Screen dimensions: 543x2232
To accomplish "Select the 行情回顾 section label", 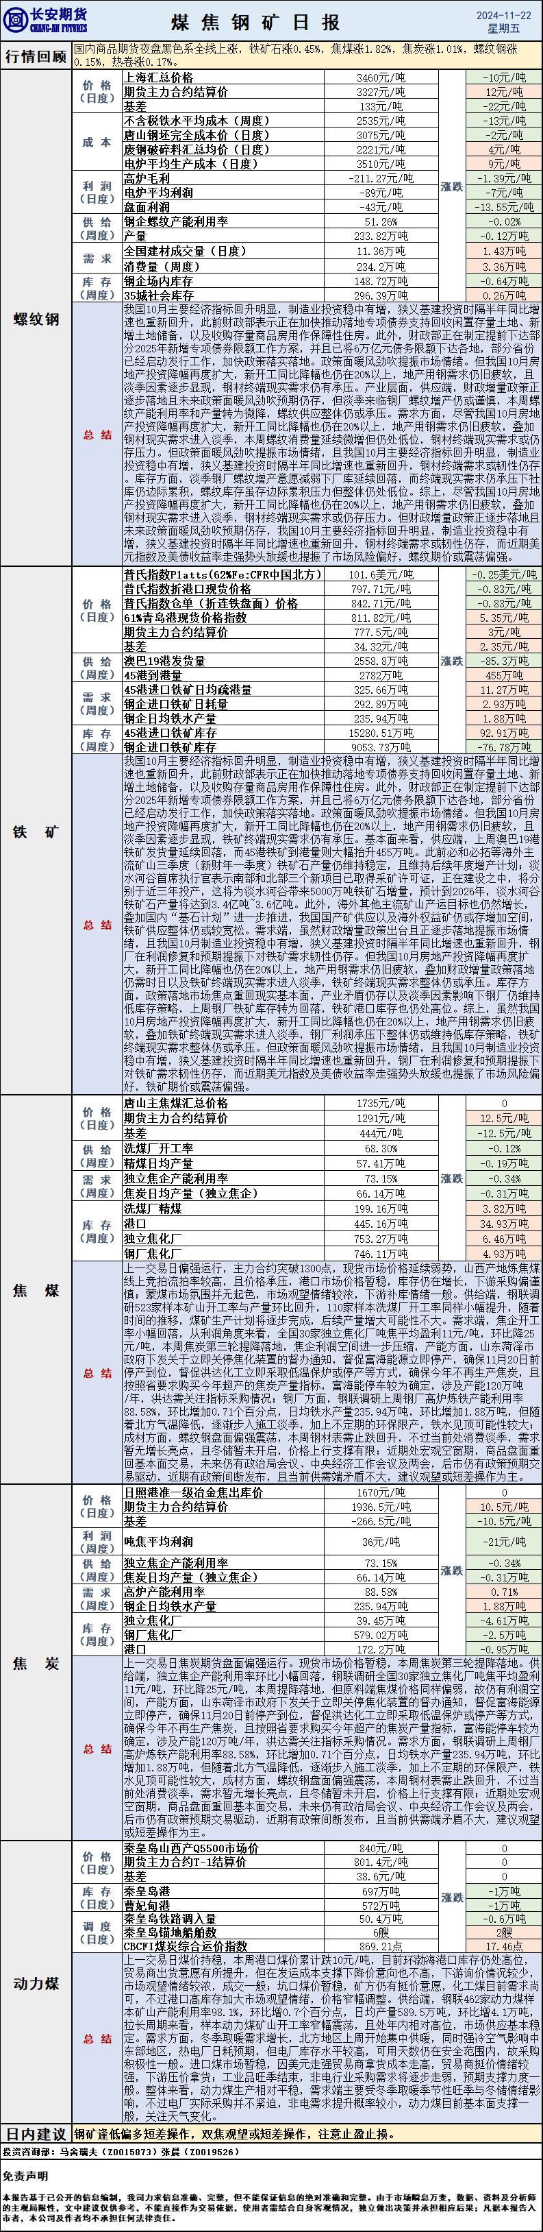I will [36, 56].
